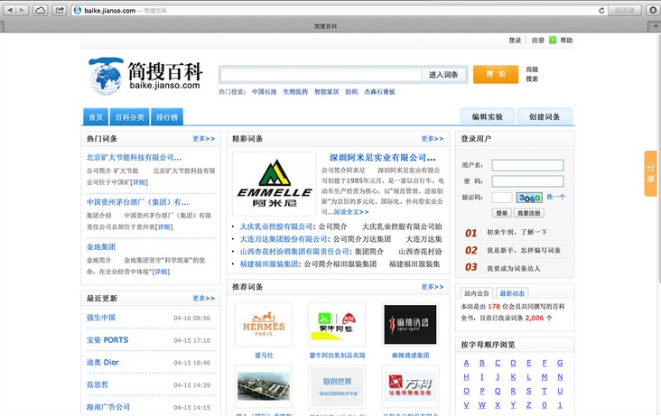Click the 编辑实验 button
661x416 pixels.
pos(488,116)
